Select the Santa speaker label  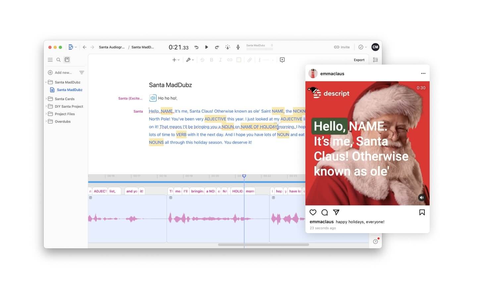click(x=138, y=111)
